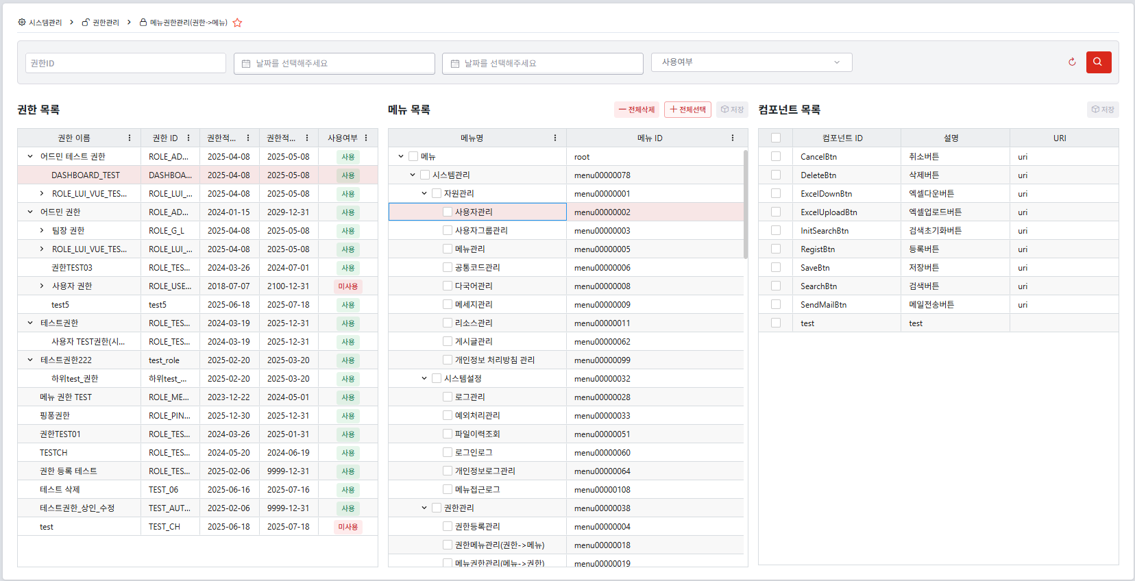Click 저장 button in 메뉴 목록
The height and width of the screenshot is (581, 1135).
(x=732, y=110)
